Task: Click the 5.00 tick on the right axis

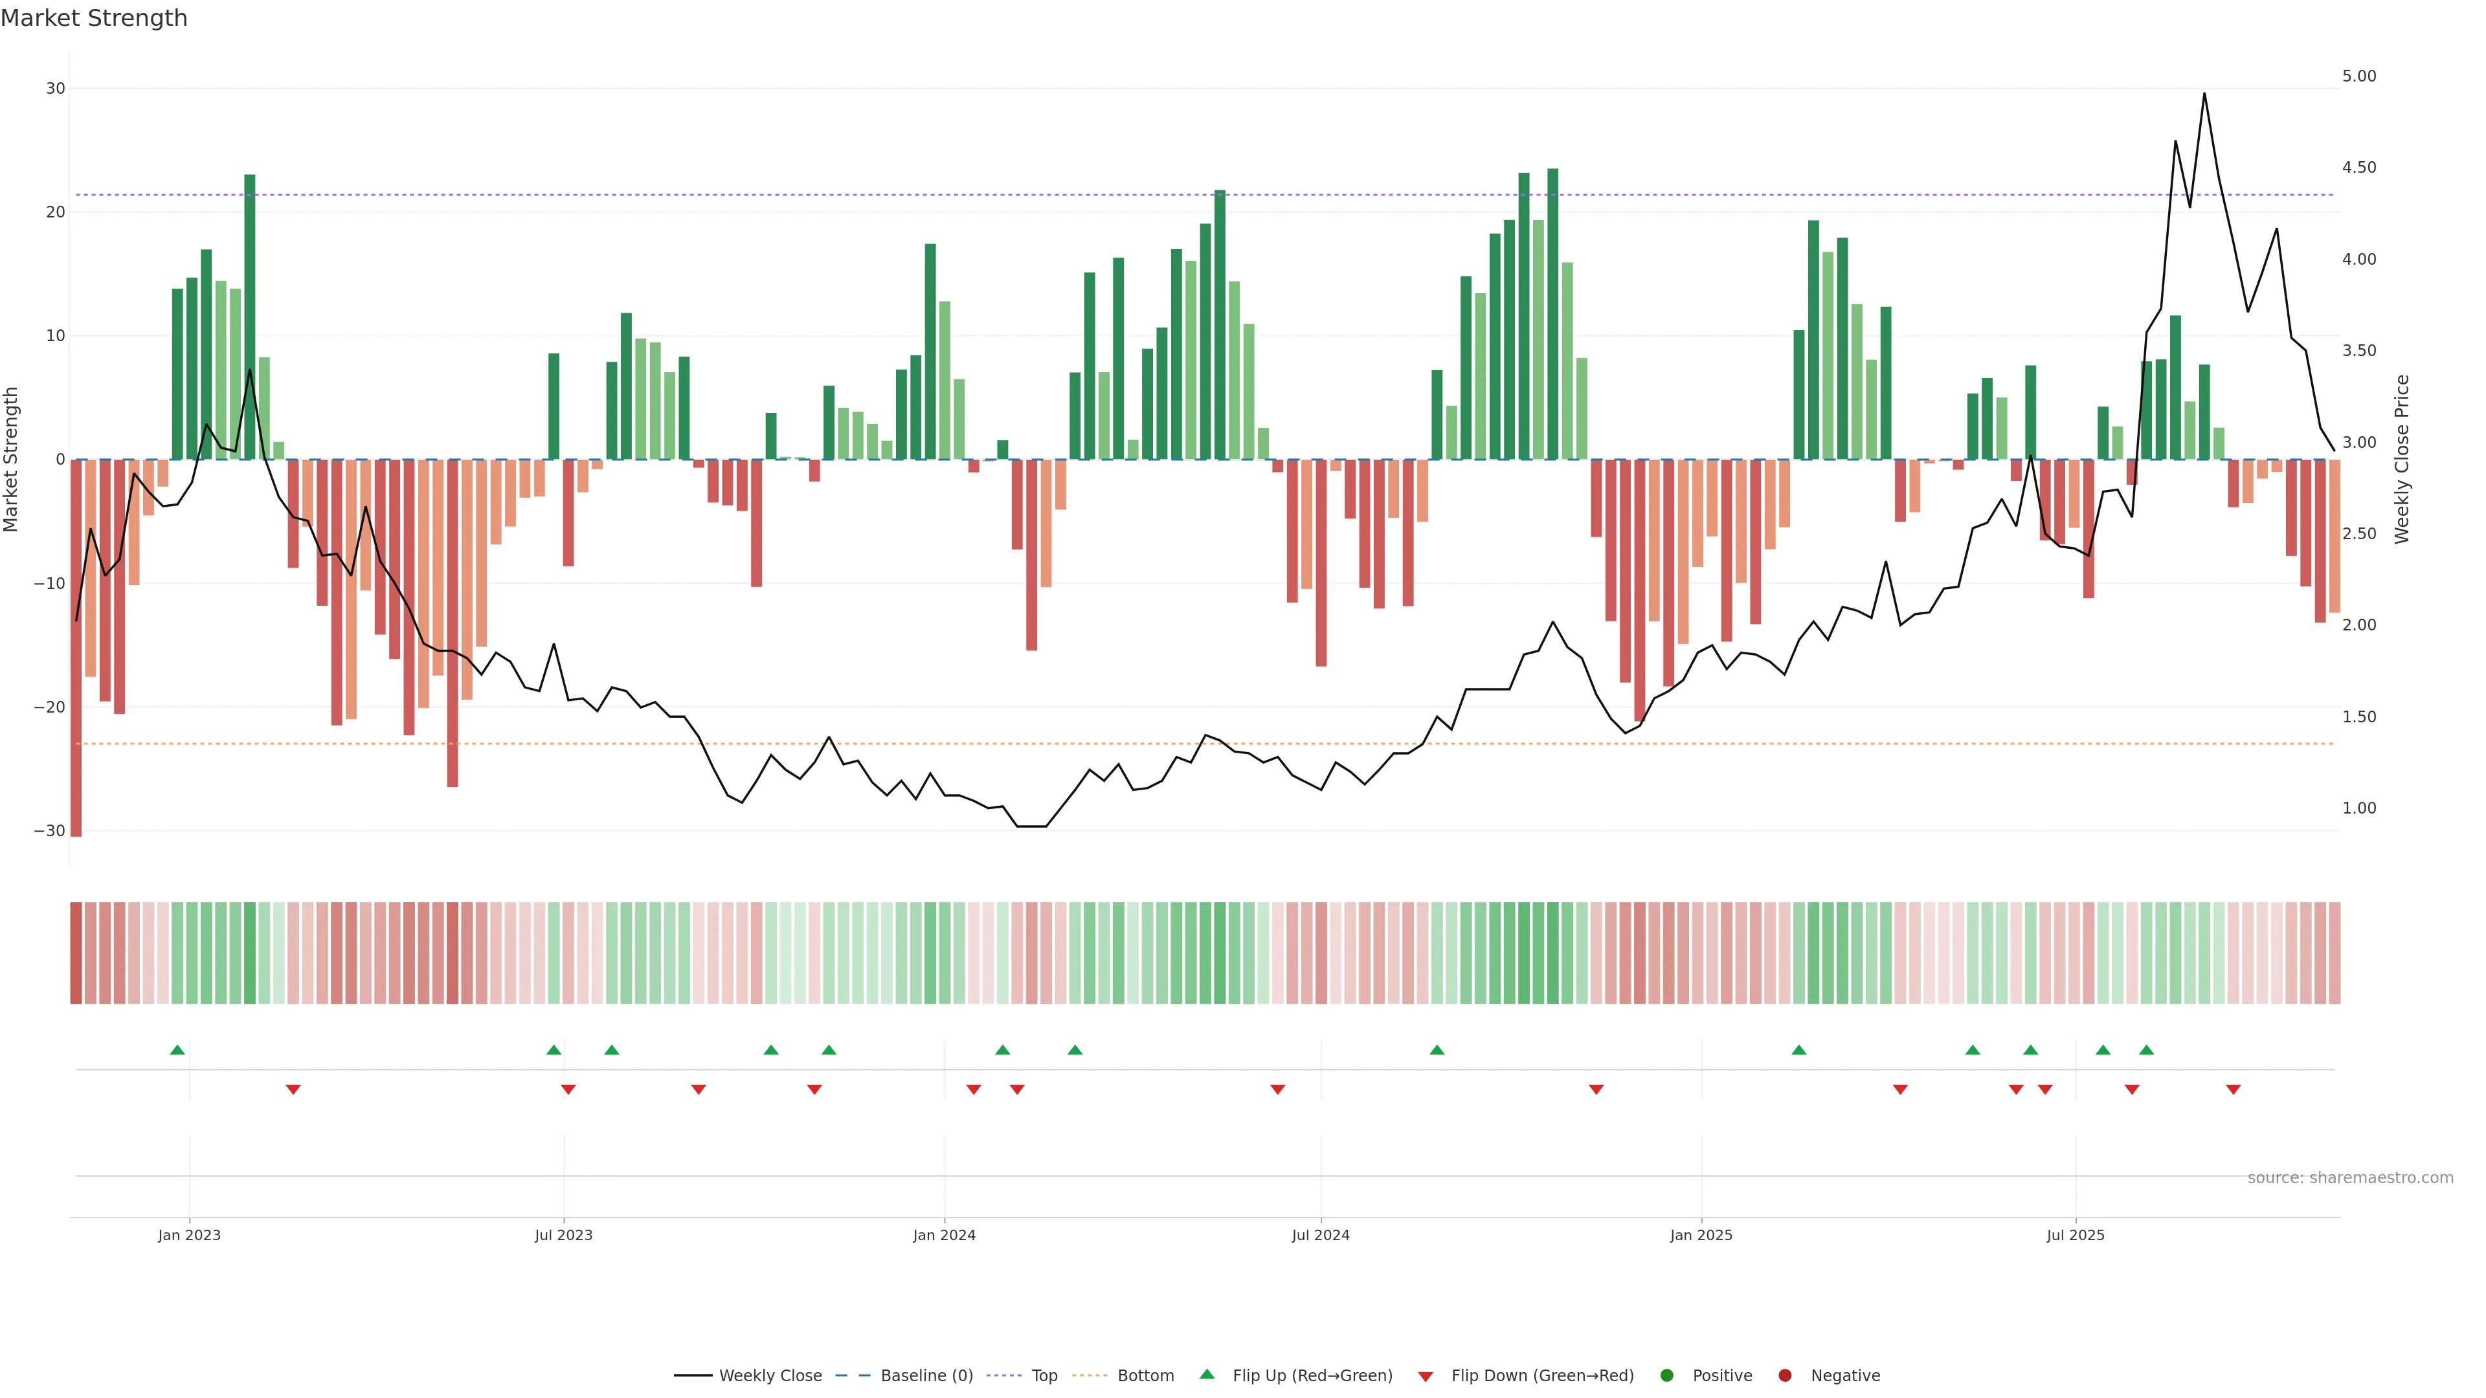Action: tap(2358, 76)
